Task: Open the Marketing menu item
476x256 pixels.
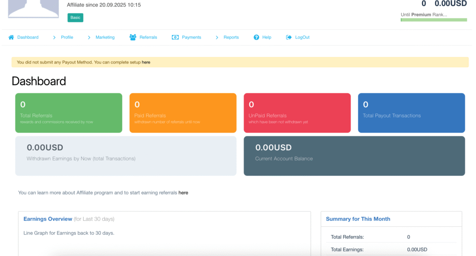Action: pyautogui.click(x=105, y=38)
